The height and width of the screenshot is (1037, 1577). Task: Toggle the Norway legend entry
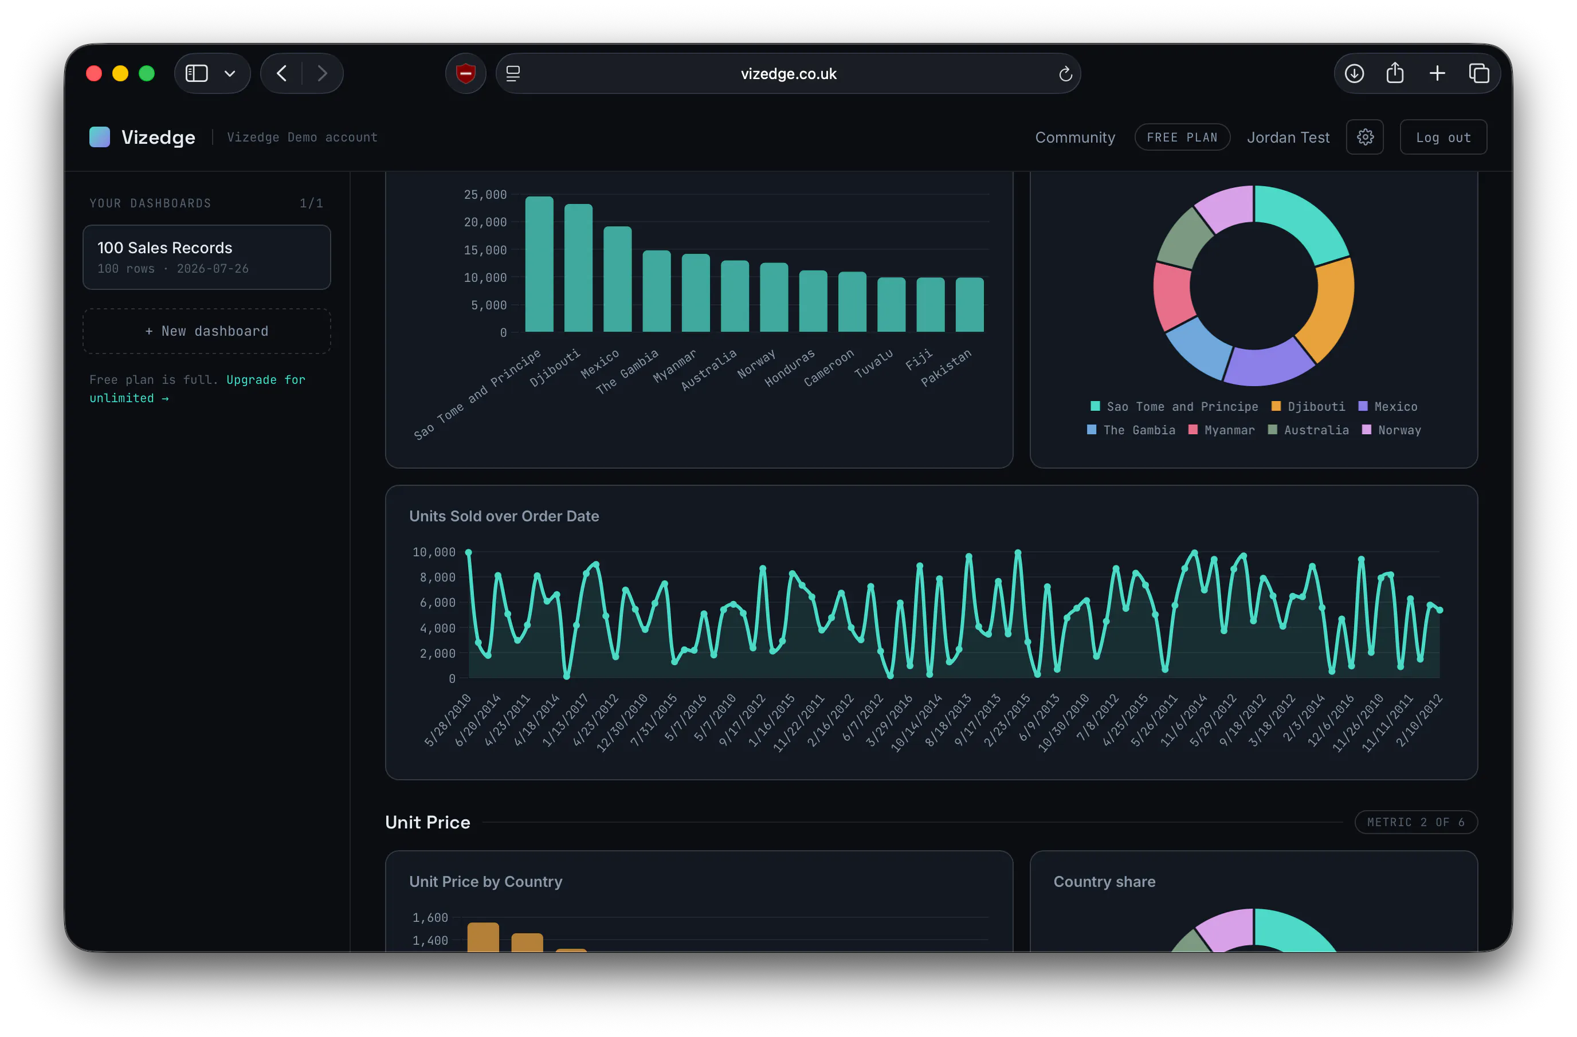pos(1391,430)
